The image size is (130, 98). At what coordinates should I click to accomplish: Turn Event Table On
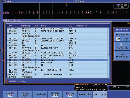click(x=118, y=39)
